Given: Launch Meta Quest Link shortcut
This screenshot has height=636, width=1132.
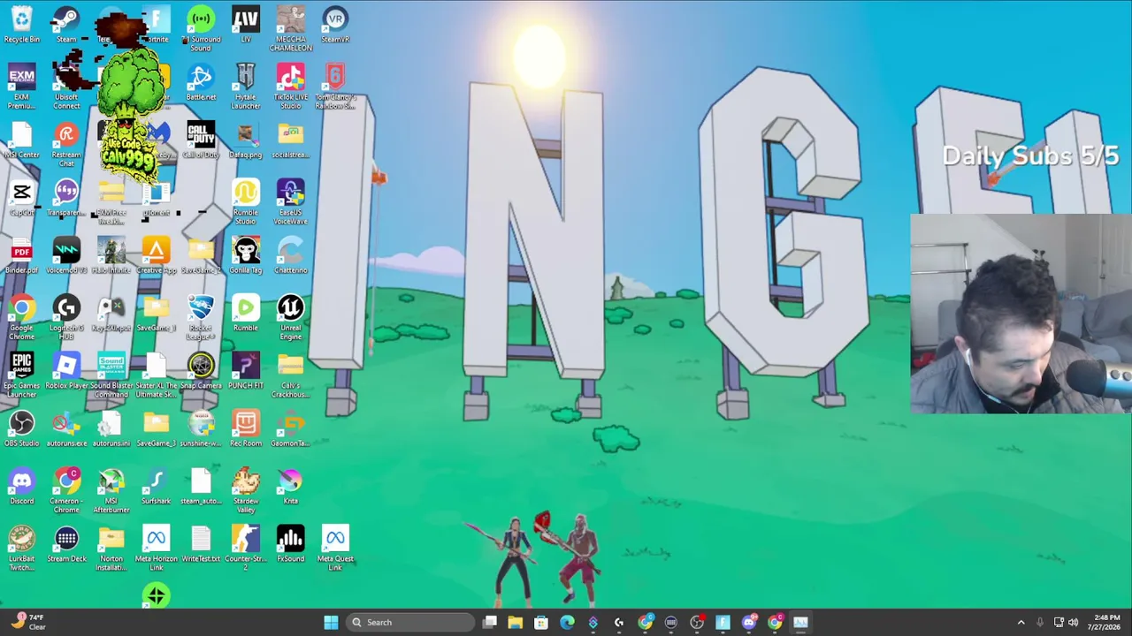Looking at the screenshot, I should point(335,549).
